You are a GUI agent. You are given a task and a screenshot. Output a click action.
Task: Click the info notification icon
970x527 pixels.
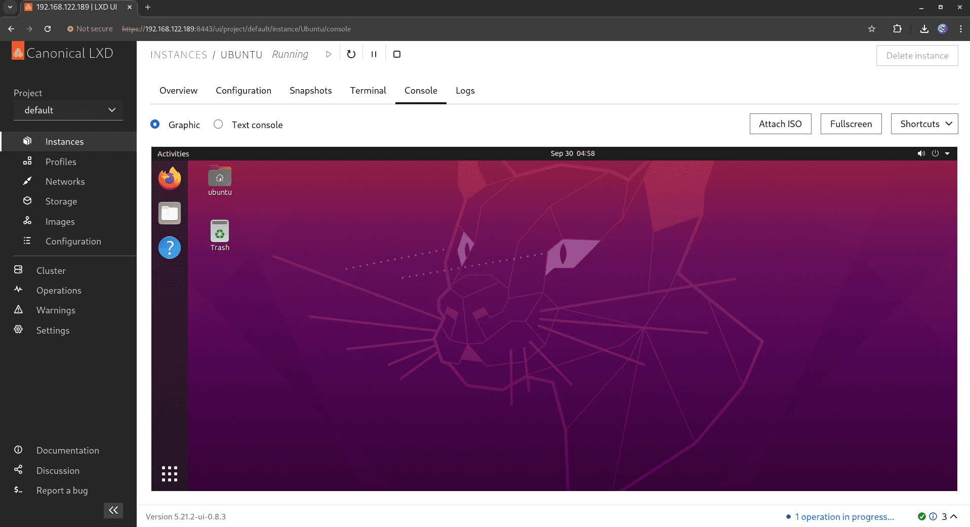click(x=933, y=516)
